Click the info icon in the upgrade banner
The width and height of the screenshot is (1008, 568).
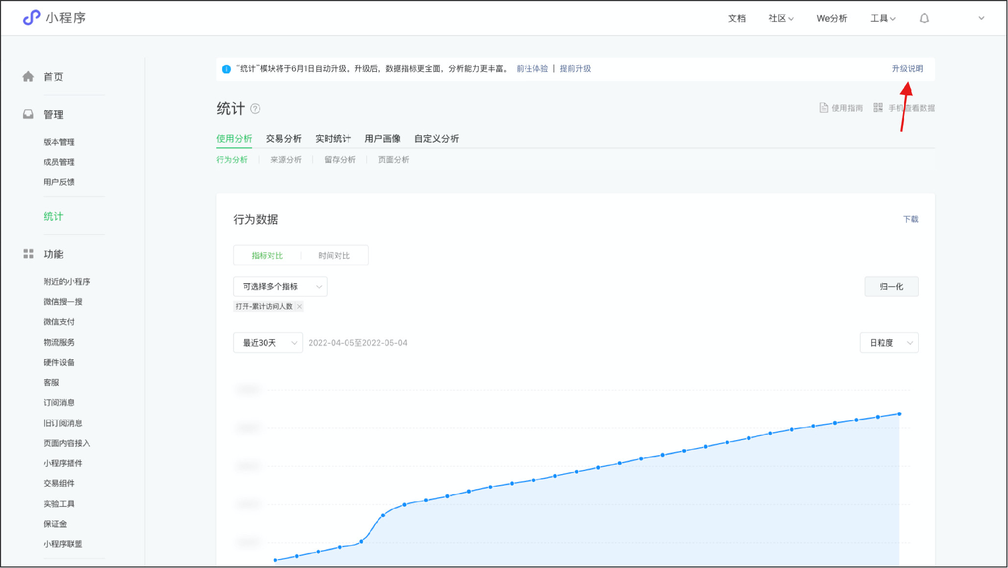[x=226, y=69]
